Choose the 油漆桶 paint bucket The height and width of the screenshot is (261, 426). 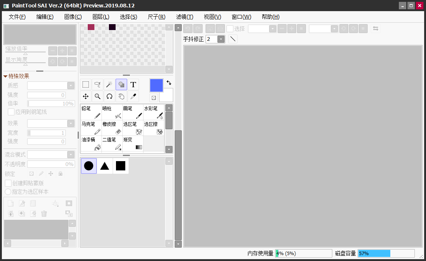(91, 144)
